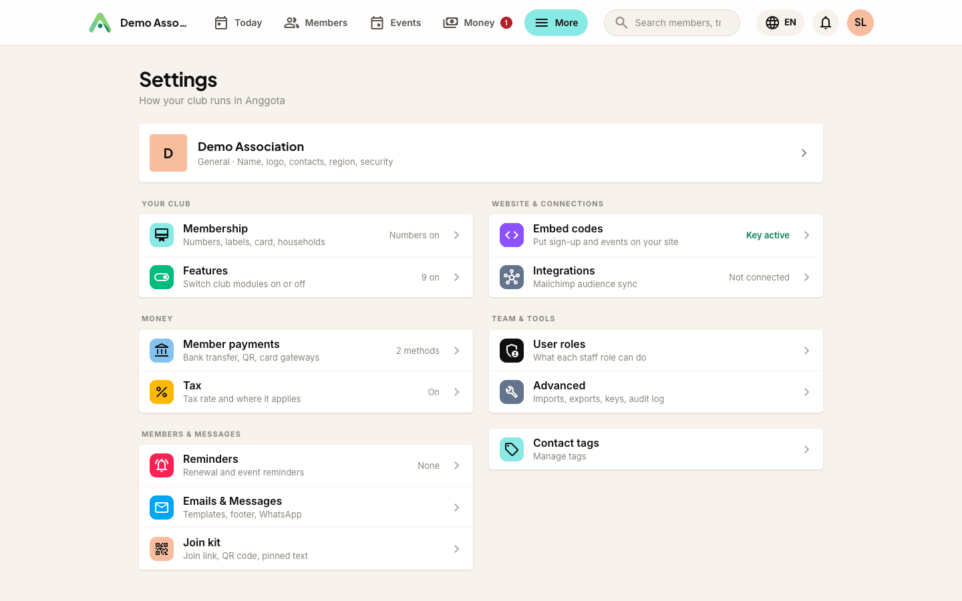Click the Membership card icon
Screen dimensions: 962x601
tap(162, 235)
